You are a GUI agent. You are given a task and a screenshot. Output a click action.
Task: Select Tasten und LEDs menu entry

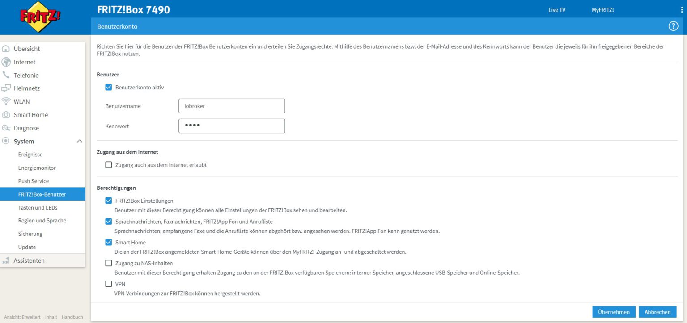click(x=38, y=207)
